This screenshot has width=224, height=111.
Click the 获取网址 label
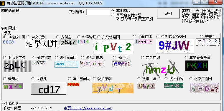click(9, 28)
